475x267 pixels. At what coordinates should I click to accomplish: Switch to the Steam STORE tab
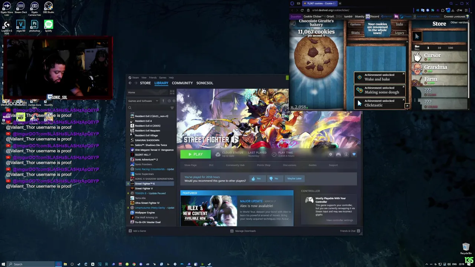click(x=145, y=83)
